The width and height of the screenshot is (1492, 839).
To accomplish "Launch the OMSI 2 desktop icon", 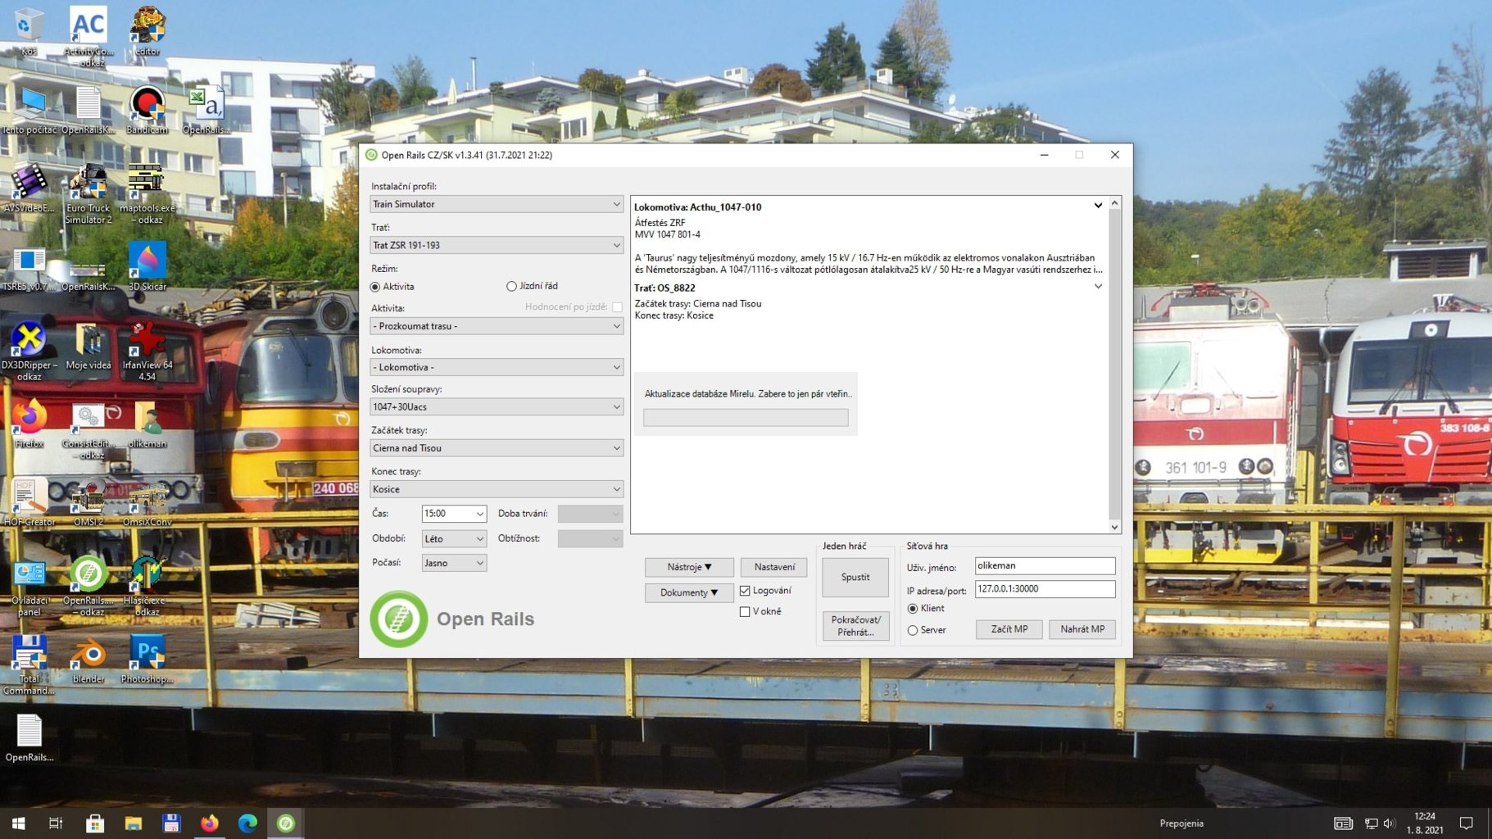I will click(88, 501).
